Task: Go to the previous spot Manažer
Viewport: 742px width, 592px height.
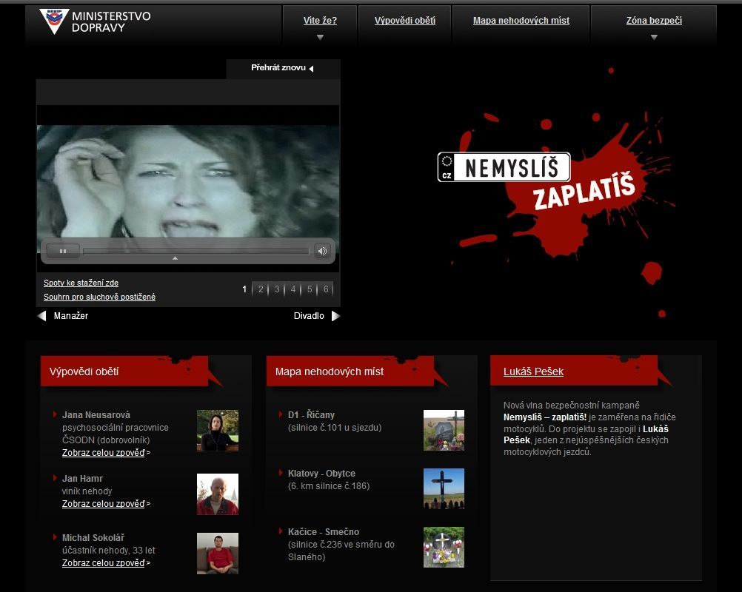Action: (71, 316)
